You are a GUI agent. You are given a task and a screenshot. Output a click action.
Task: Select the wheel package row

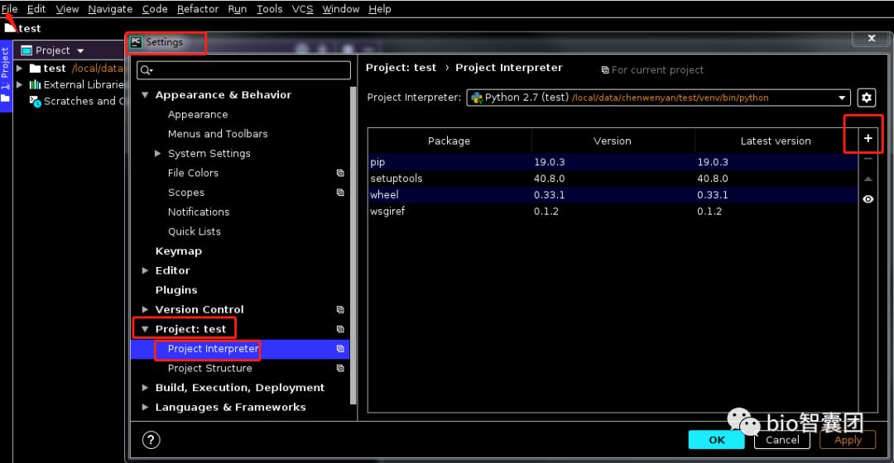[x=613, y=195]
